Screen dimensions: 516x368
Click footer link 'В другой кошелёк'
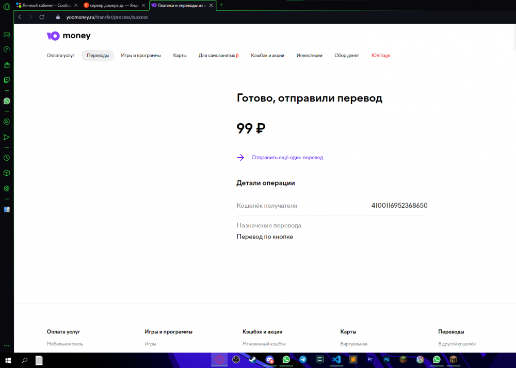point(457,344)
